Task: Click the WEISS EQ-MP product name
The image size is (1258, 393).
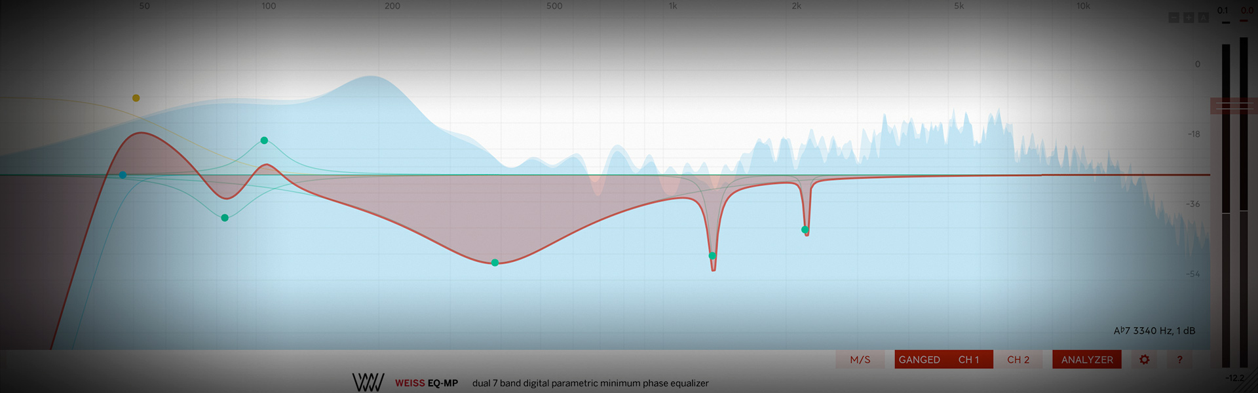Action: (426, 383)
